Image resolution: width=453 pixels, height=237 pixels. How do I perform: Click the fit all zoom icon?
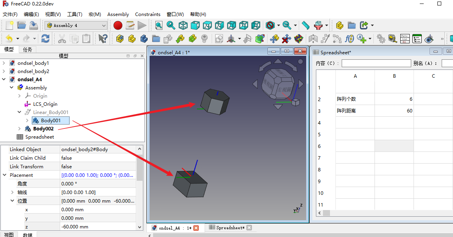point(159,25)
